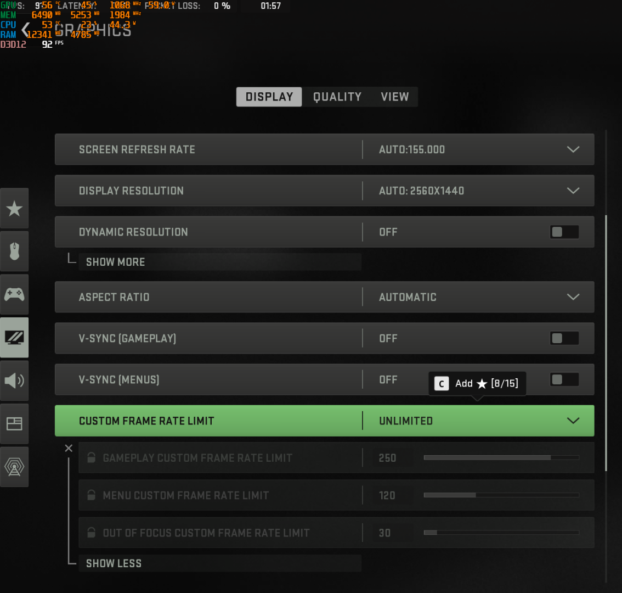Expand Show More under Dynamic Resolution
The height and width of the screenshot is (593, 622).
pyautogui.click(x=220, y=262)
